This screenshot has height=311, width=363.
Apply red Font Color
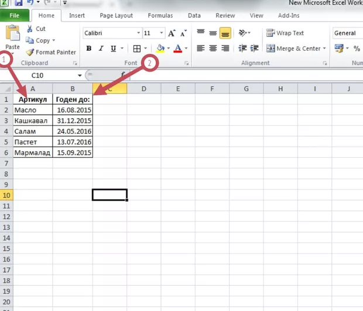(178, 49)
